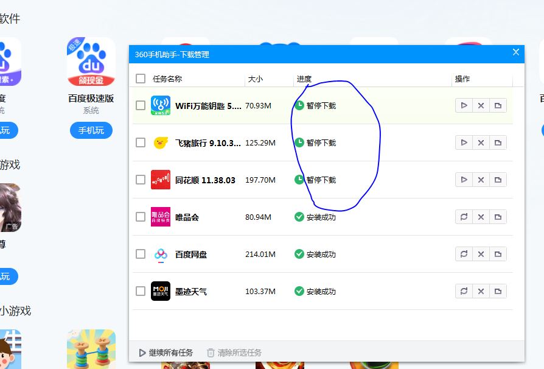Click the 暂停下载 status icon for WiFi万能钥匙

pyautogui.click(x=299, y=105)
